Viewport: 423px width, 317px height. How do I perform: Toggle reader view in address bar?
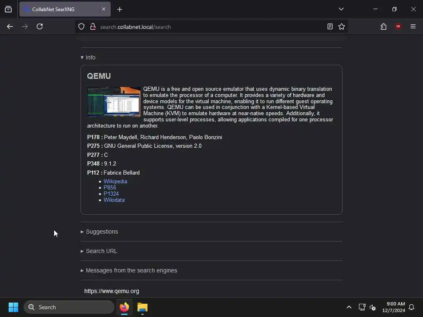pos(330,26)
